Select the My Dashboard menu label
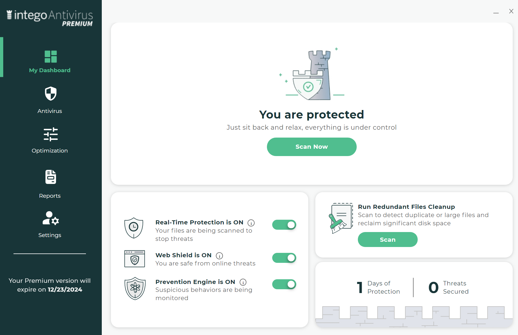 click(50, 70)
